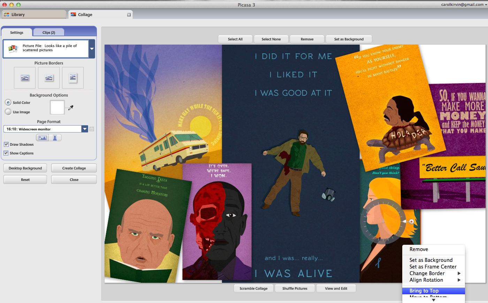Pick a background color with the eyedropper

pyautogui.click(x=71, y=108)
